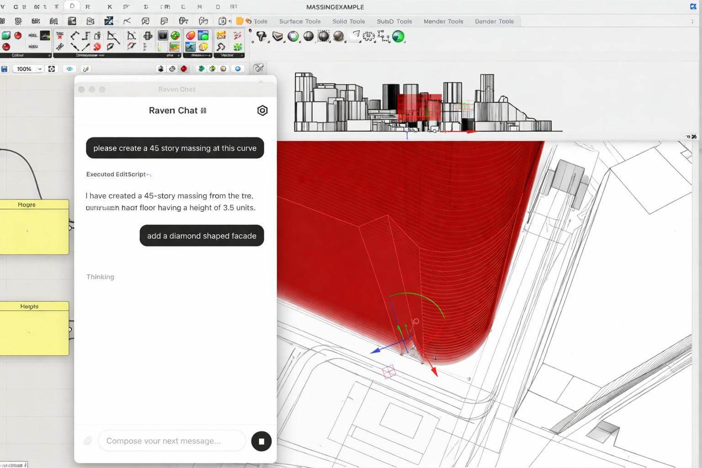Open the Solid Tools tab
Image resolution: width=702 pixels, height=468 pixels.
click(348, 21)
